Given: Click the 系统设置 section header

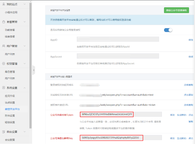Looking at the screenshot, I should click(15, 88).
